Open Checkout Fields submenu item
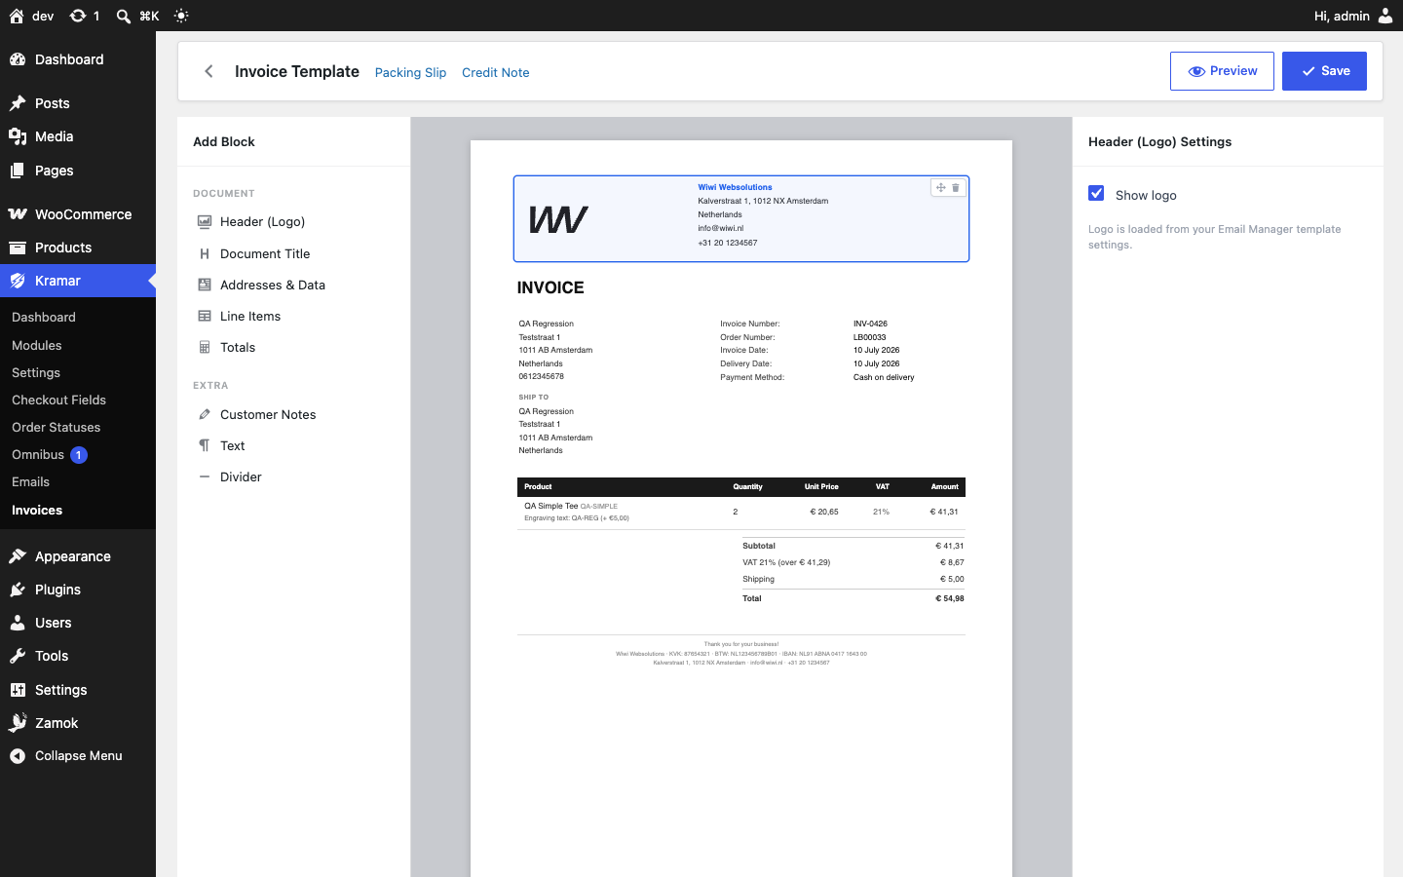 (58, 400)
